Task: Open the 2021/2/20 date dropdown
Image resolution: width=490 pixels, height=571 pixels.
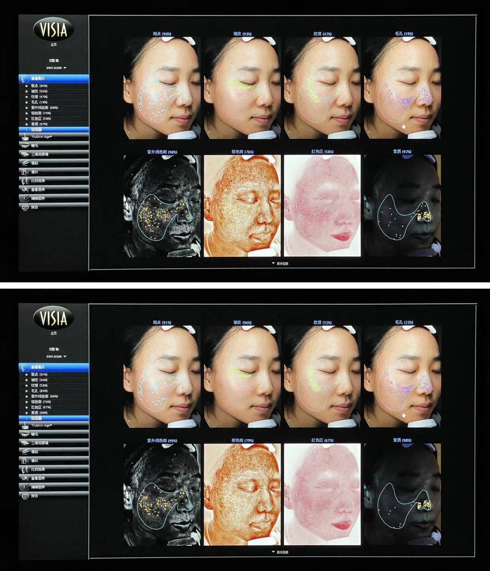Action: click(57, 68)
